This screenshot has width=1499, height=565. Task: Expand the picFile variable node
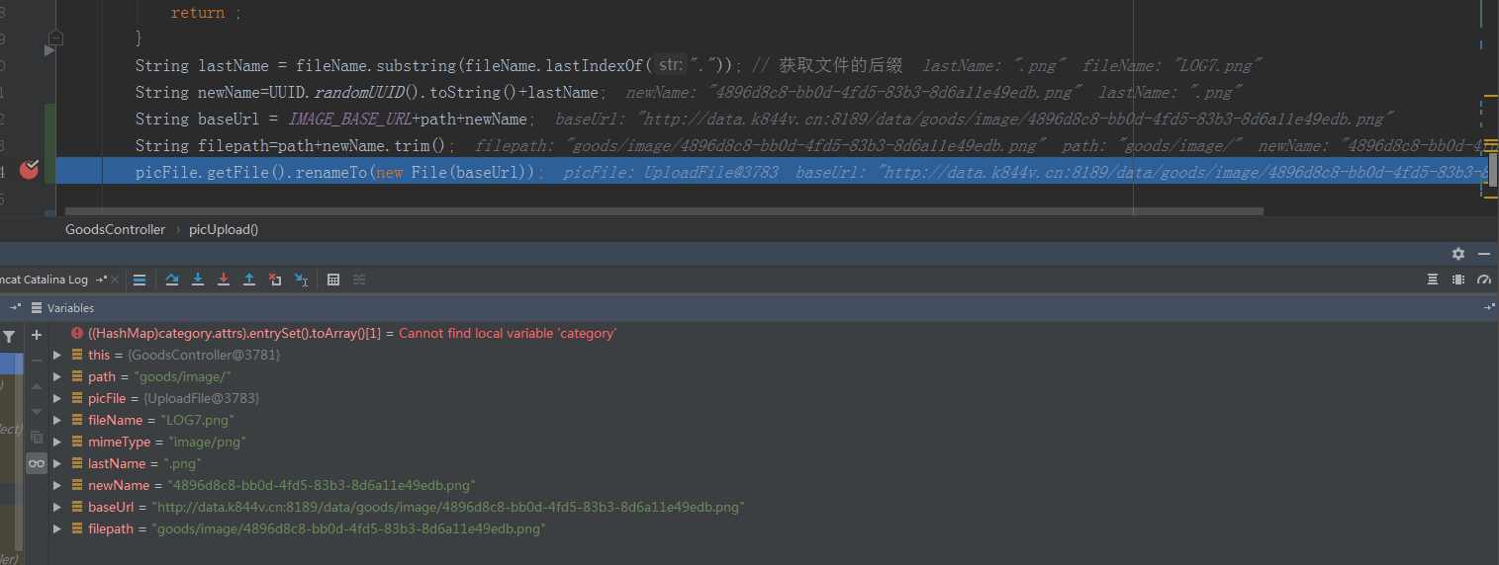57,398
